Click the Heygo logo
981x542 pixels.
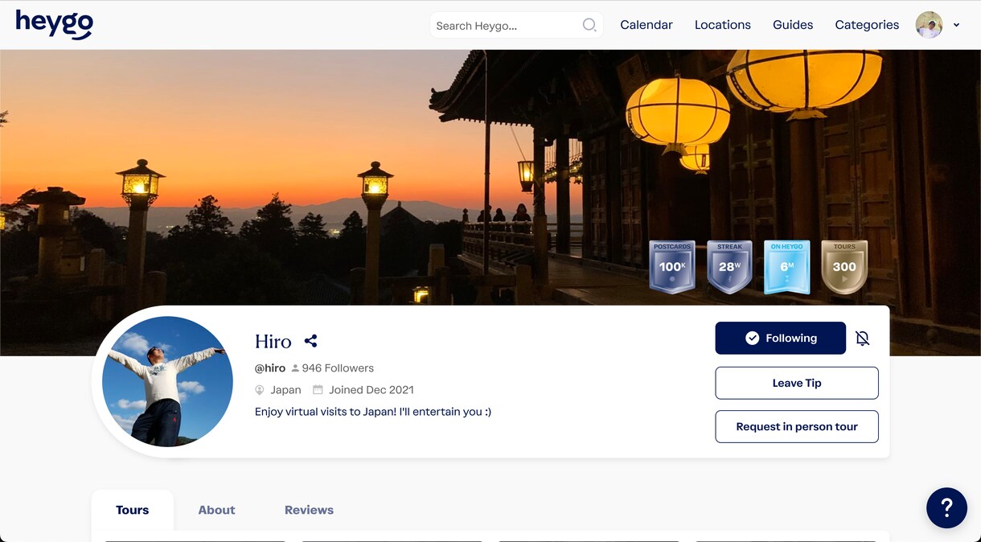coord(55,23)
